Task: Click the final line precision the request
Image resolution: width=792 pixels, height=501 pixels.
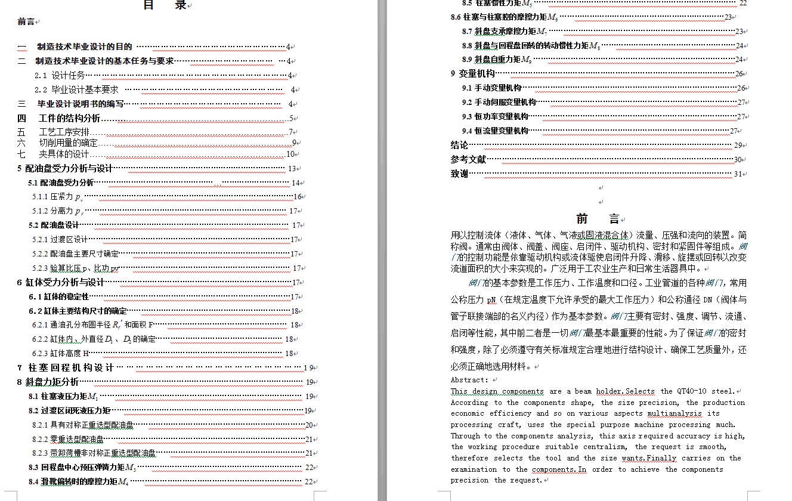Action: (x=497, y=480)
